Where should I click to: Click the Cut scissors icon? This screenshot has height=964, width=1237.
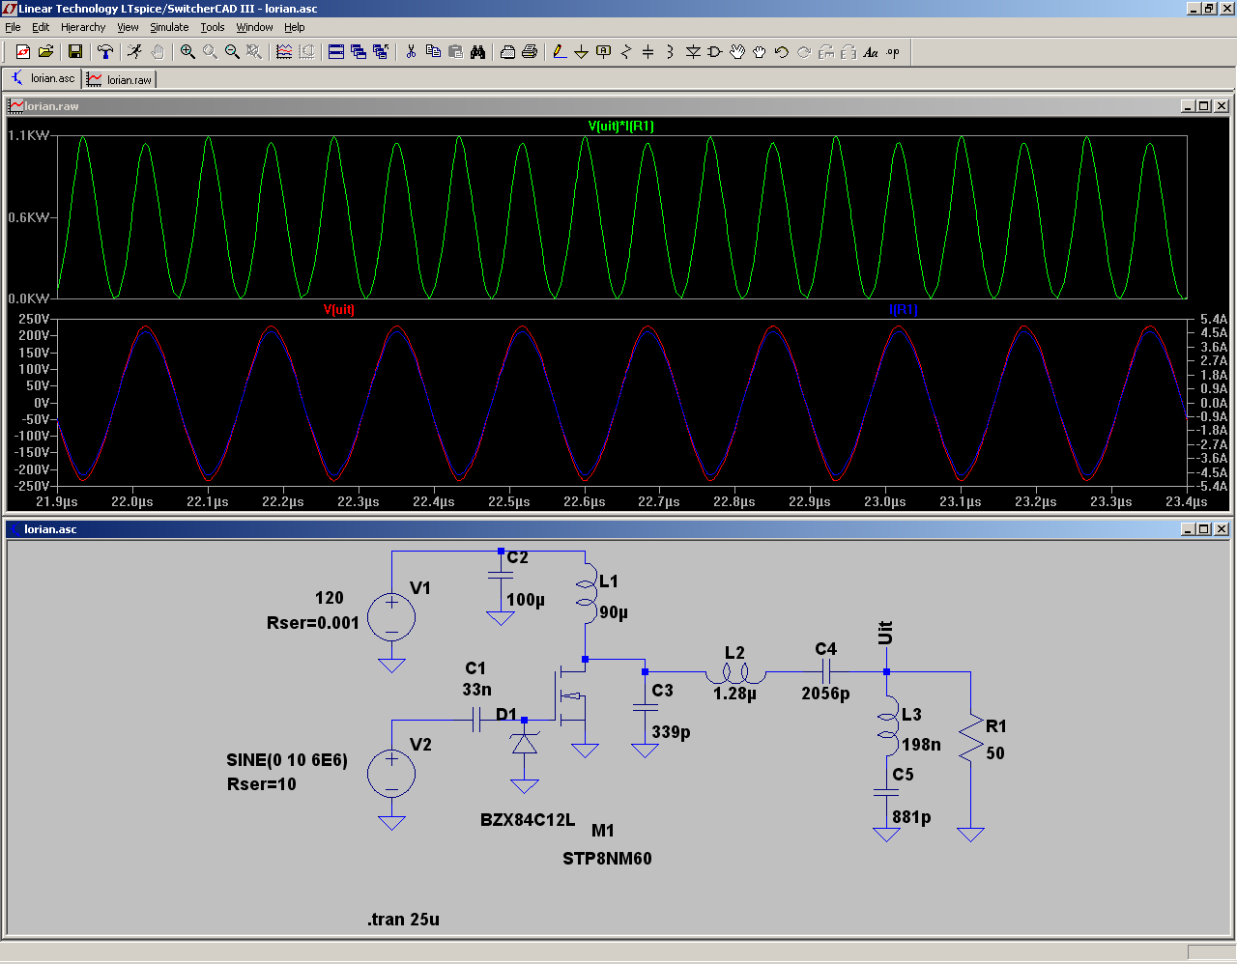411,52
